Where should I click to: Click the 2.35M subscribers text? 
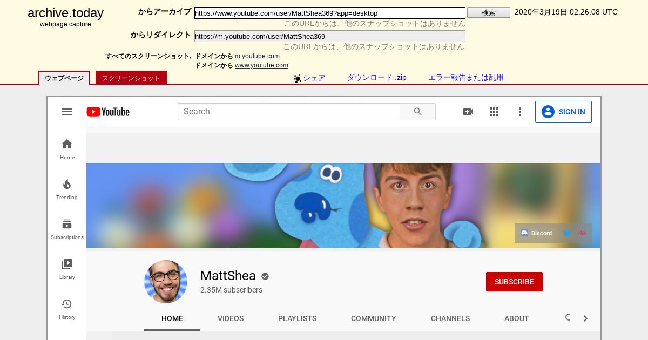click(x=231, y=290)
